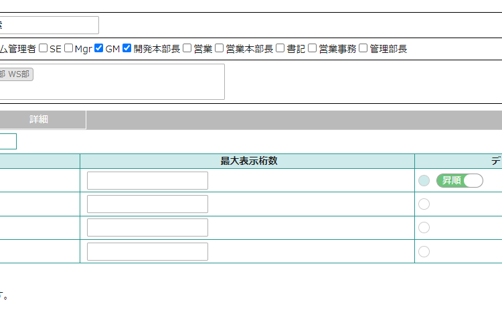Select the first row's radio button

424,180
